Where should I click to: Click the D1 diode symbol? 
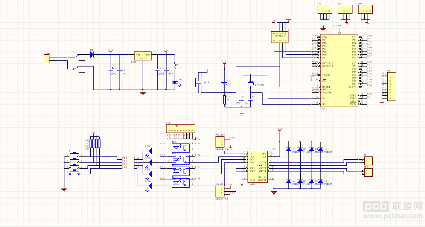[x=92, y=54]
